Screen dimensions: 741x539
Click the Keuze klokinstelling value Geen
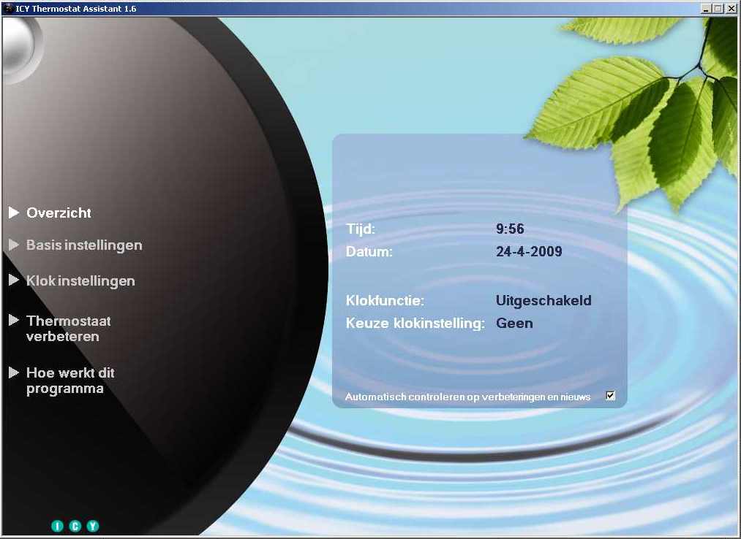(514, 324)
